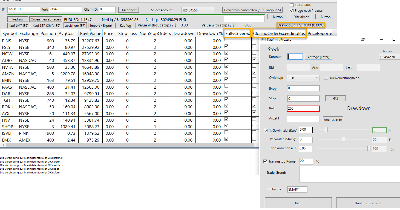Toggle the Trailingstop Runner checkbox

coord(265,161)
